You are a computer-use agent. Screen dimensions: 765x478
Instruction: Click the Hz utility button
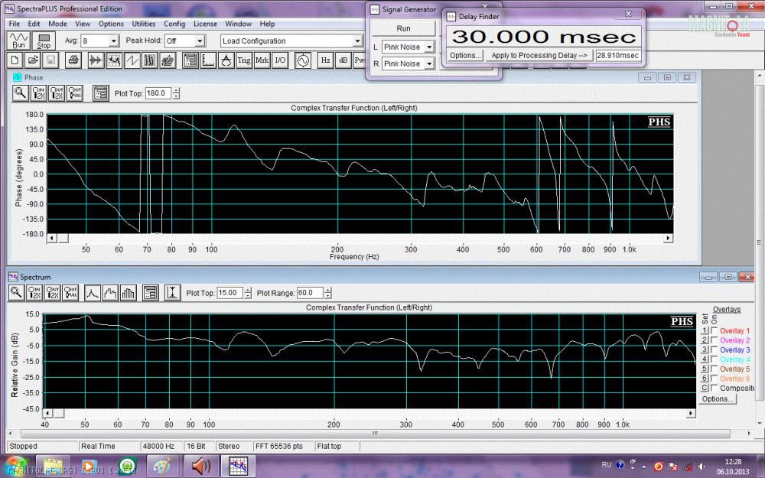click(x=325, y=60)
